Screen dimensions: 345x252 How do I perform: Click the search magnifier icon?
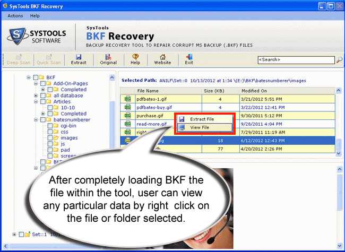pyautogui.click(x=338, y=60)
